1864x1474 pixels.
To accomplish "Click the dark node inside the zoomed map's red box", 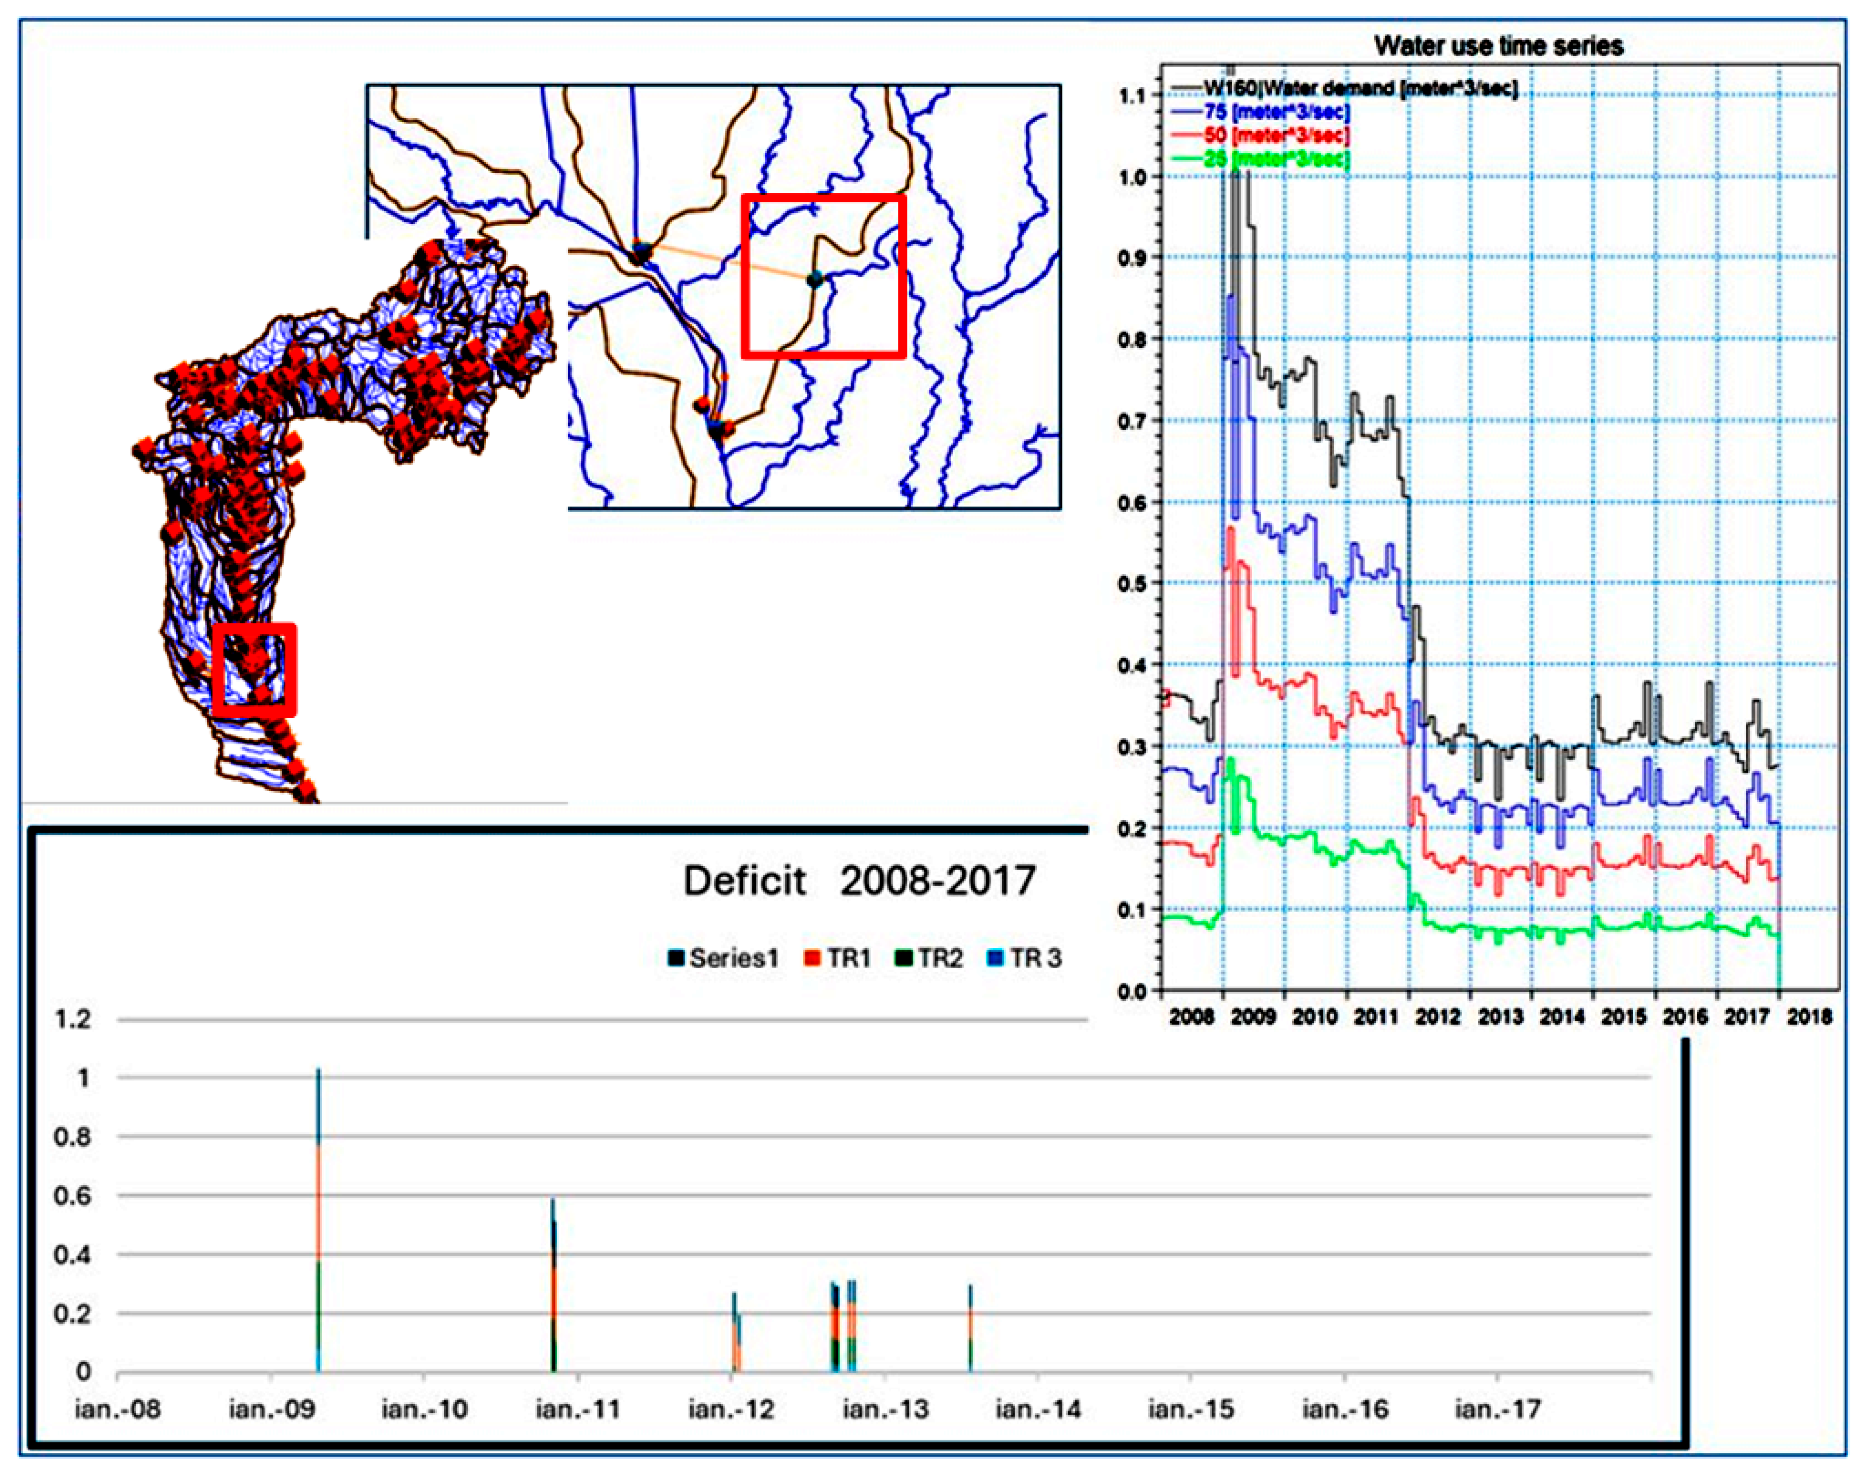I will click(815, 279).
